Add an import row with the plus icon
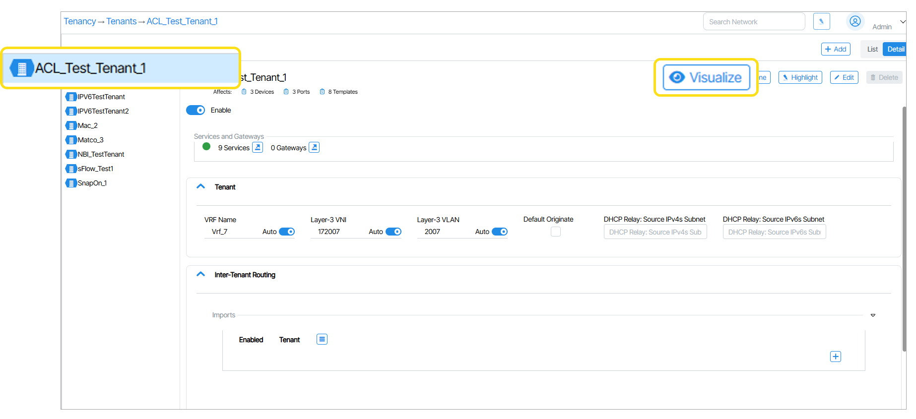Viewport: 916px width, 419px height. (836, 357)
